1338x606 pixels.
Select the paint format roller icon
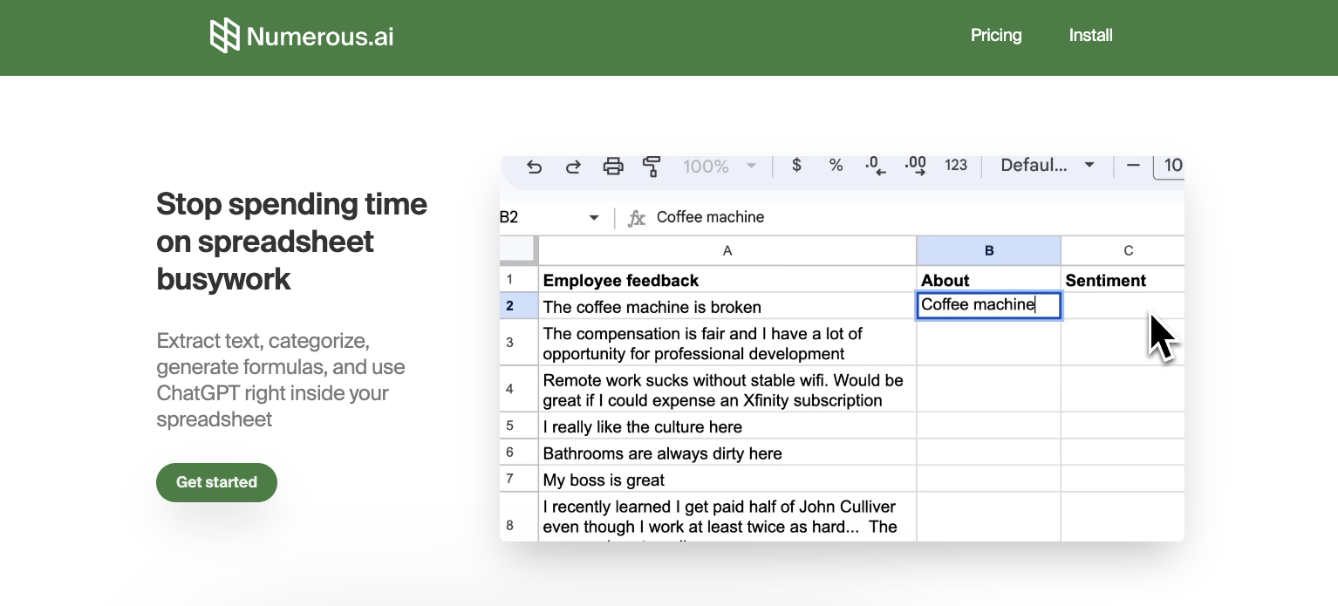652,166
